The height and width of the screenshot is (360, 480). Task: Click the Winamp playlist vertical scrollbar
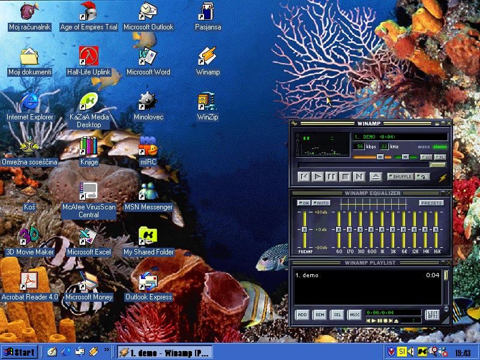[x=446, y=287]
